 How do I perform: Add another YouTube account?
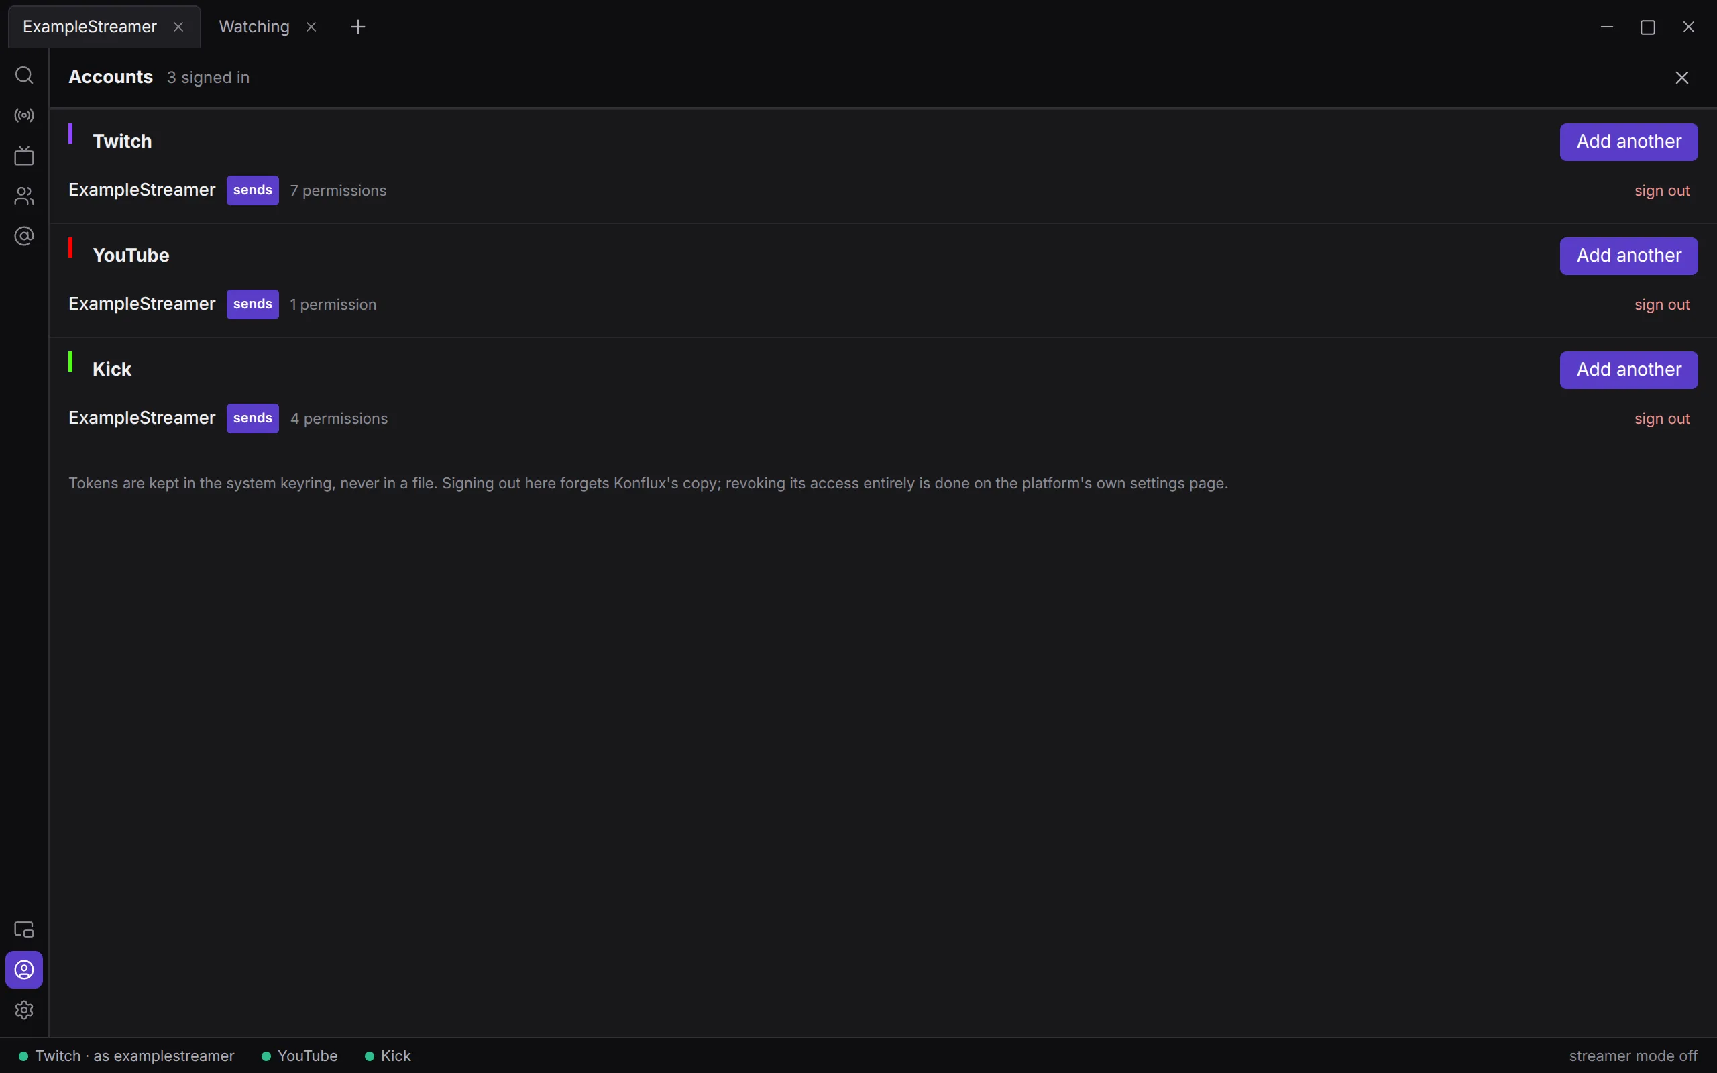point(1628,256)
